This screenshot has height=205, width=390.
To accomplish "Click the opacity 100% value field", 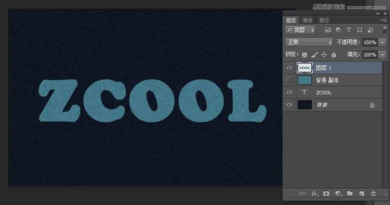I will pos(370,42).
